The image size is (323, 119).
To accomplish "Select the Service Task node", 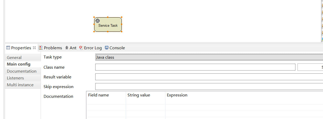I will (108, 26).
